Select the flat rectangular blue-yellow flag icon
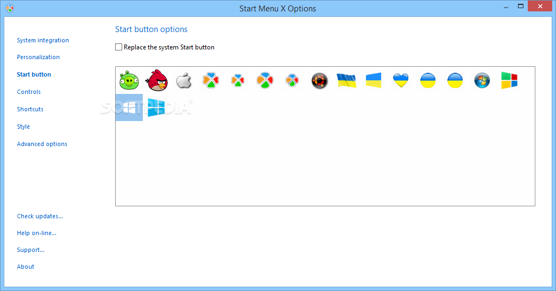 point(374,80)
